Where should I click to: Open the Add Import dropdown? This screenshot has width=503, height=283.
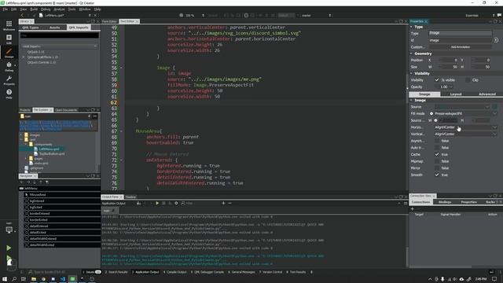pos(60,46)
